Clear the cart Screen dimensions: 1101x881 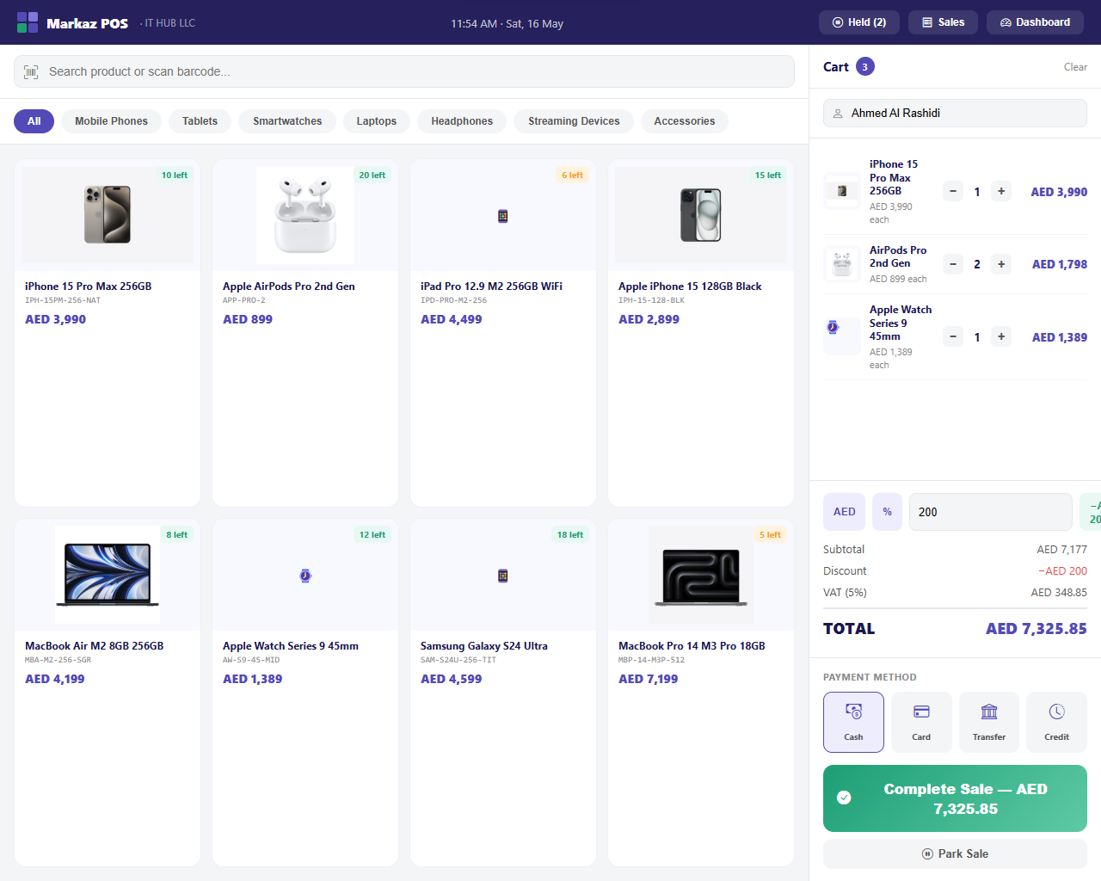point(1075,67)
